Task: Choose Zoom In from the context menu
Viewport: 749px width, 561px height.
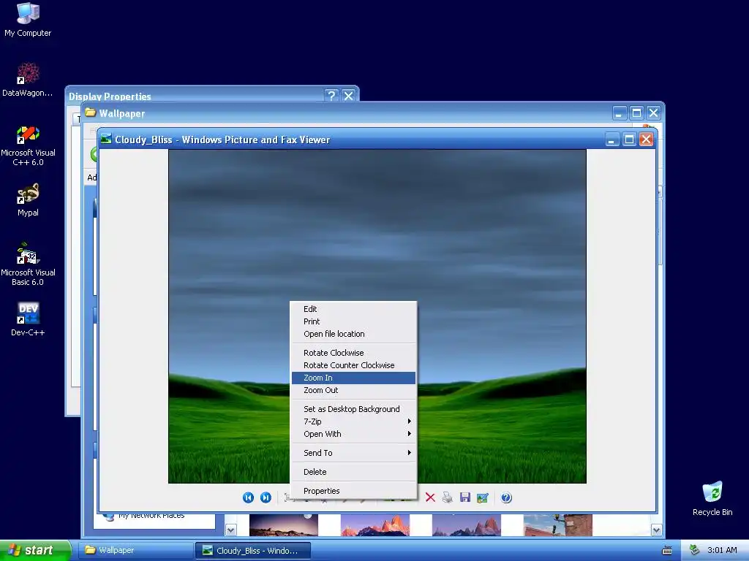Action: [353, 378]
